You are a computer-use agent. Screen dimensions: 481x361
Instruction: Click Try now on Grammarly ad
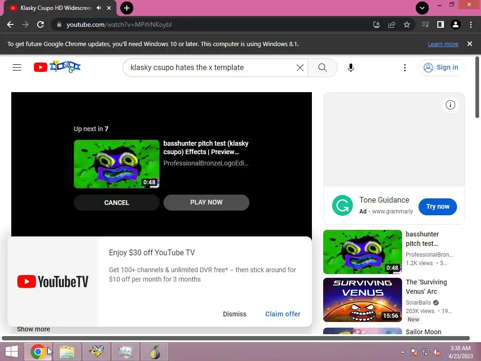(x=438, y=207)
